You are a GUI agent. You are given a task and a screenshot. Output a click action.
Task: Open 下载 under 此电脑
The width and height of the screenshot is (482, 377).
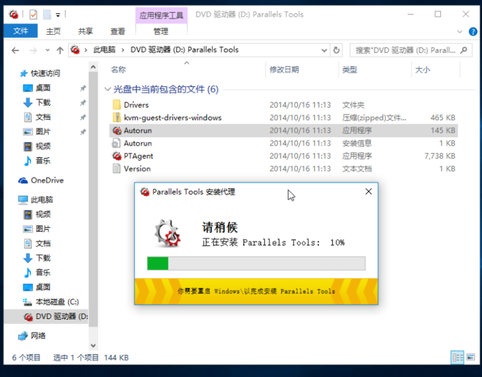click(43, 258)
